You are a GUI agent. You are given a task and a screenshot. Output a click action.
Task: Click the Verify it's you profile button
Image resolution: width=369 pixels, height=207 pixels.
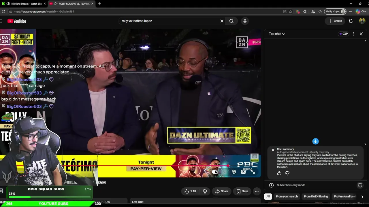[x=335, y=11]
